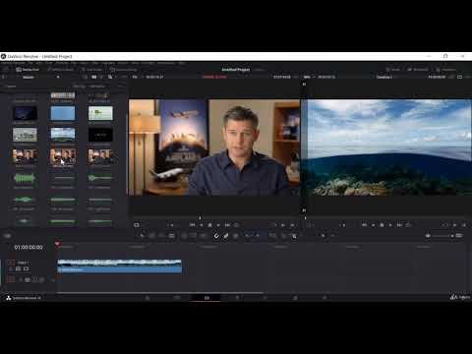Open the Edit page tab
Image resolution: width=472 pixels, height=354 pixels.
click(x=206, y=298)
